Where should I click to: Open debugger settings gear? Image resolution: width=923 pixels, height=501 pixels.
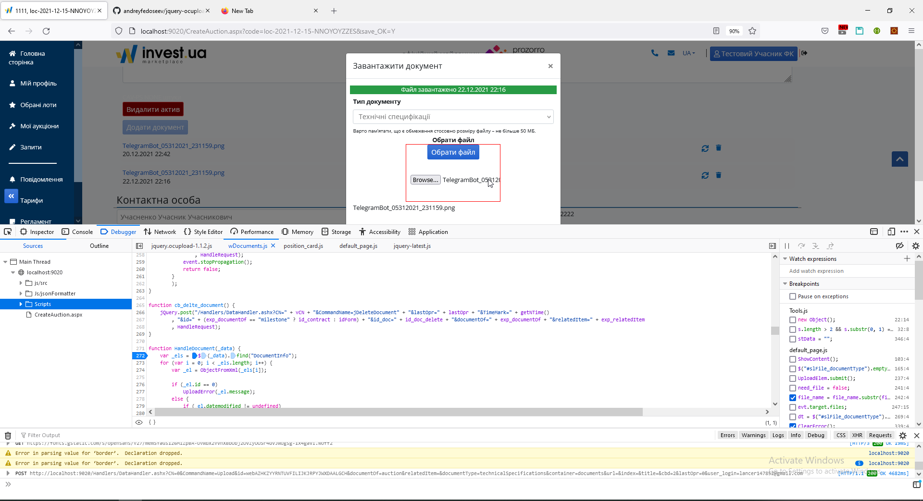click(x=915, y=246)
